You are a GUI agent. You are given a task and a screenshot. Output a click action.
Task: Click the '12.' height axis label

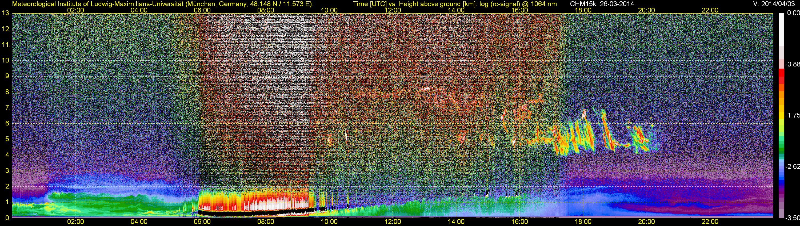[6, 29]
